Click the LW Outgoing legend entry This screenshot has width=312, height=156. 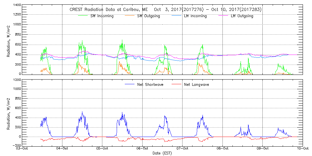242,16
